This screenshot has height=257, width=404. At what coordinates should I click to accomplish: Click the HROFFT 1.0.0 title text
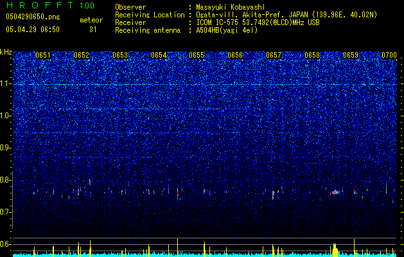(x=50, y=5)
